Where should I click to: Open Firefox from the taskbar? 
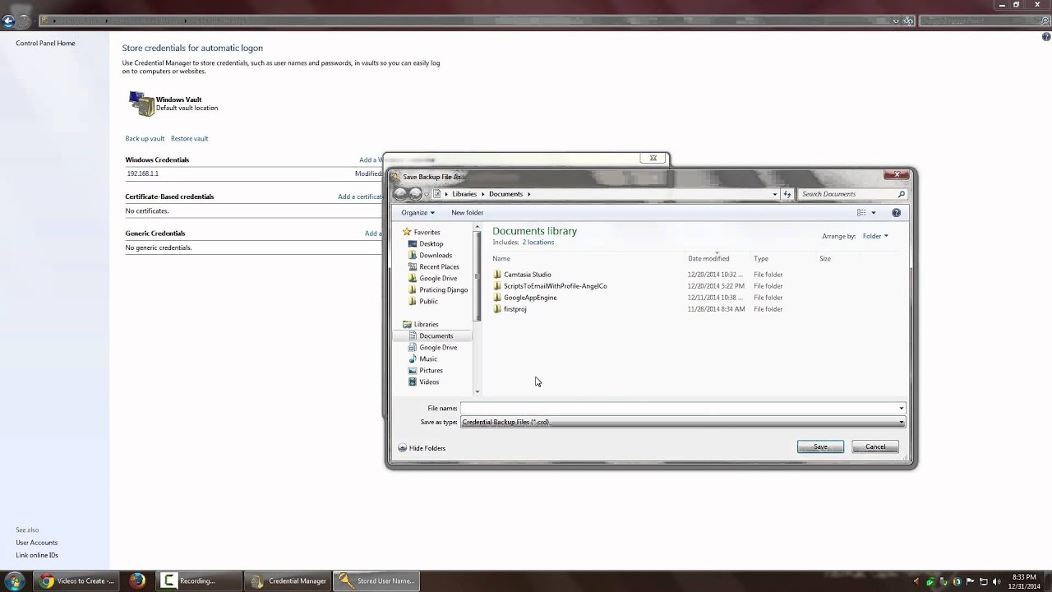tap(137, 580)
